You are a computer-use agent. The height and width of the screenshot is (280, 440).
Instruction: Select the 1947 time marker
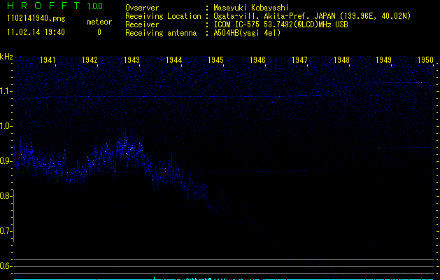tap(299, 61)
